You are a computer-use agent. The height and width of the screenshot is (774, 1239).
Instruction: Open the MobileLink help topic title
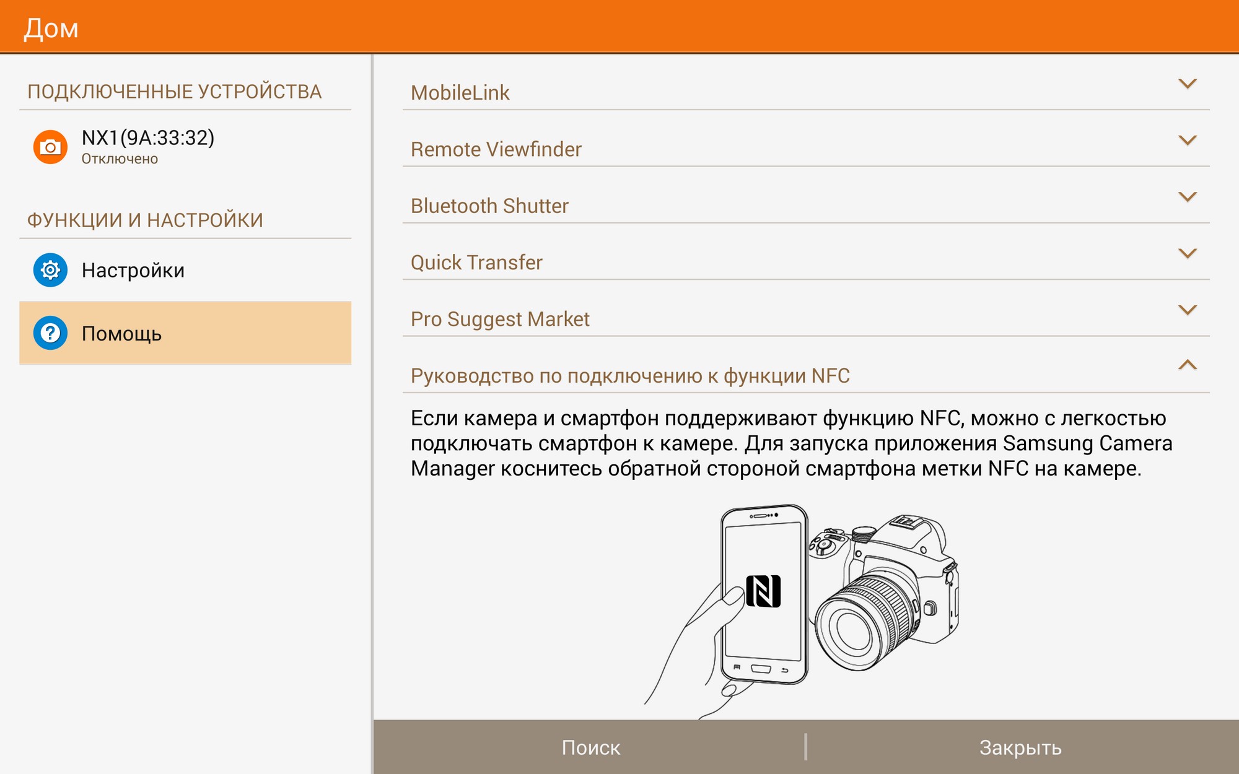coord(460,93)
